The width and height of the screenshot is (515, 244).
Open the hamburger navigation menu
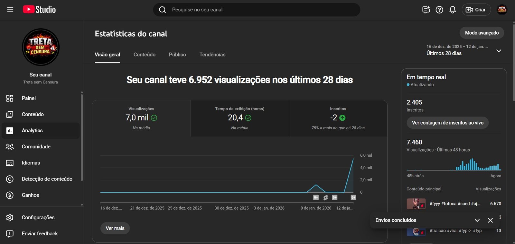10,10
